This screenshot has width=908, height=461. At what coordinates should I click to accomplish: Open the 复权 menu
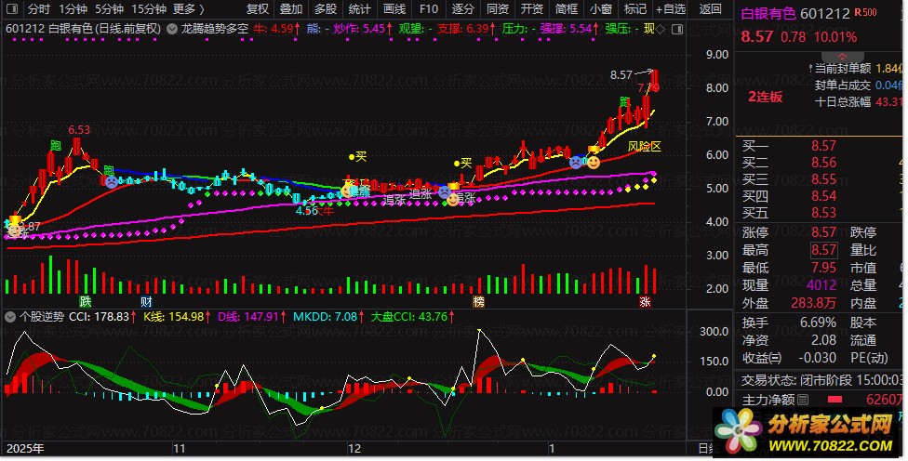click(x=258, y=8)
